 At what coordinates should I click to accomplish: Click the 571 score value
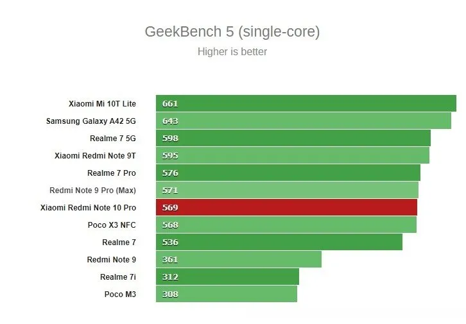point(170,190)
